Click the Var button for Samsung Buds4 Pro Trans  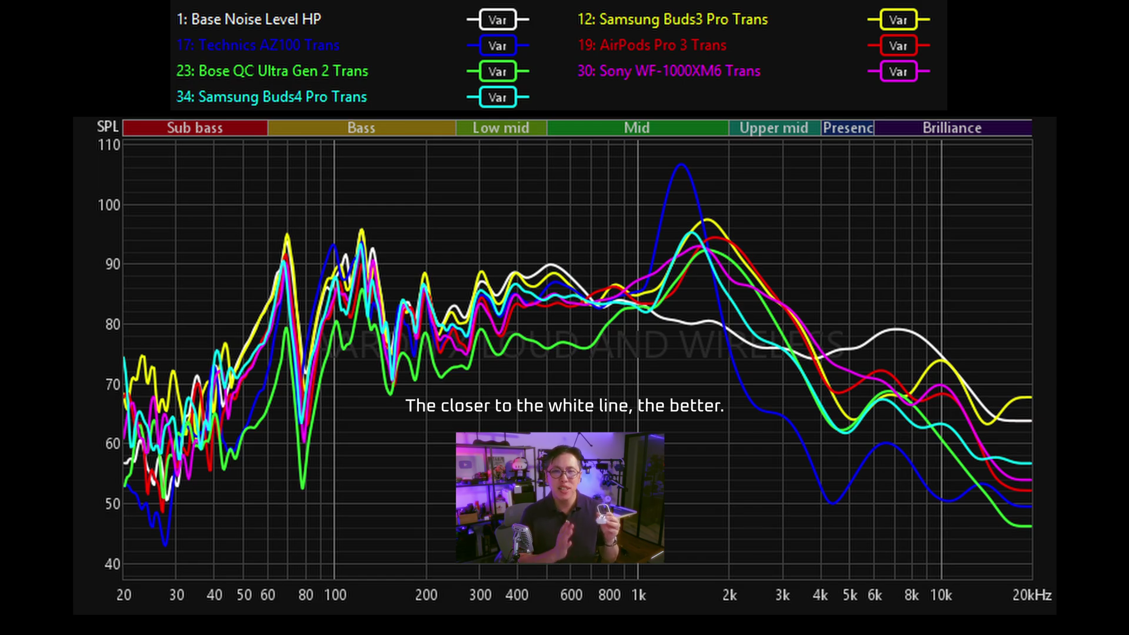497,98
